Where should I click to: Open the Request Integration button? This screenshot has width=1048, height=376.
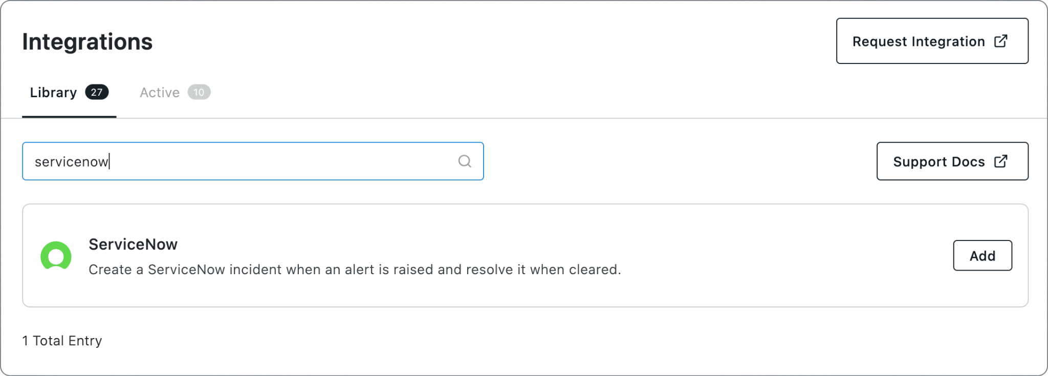point(932,41)
